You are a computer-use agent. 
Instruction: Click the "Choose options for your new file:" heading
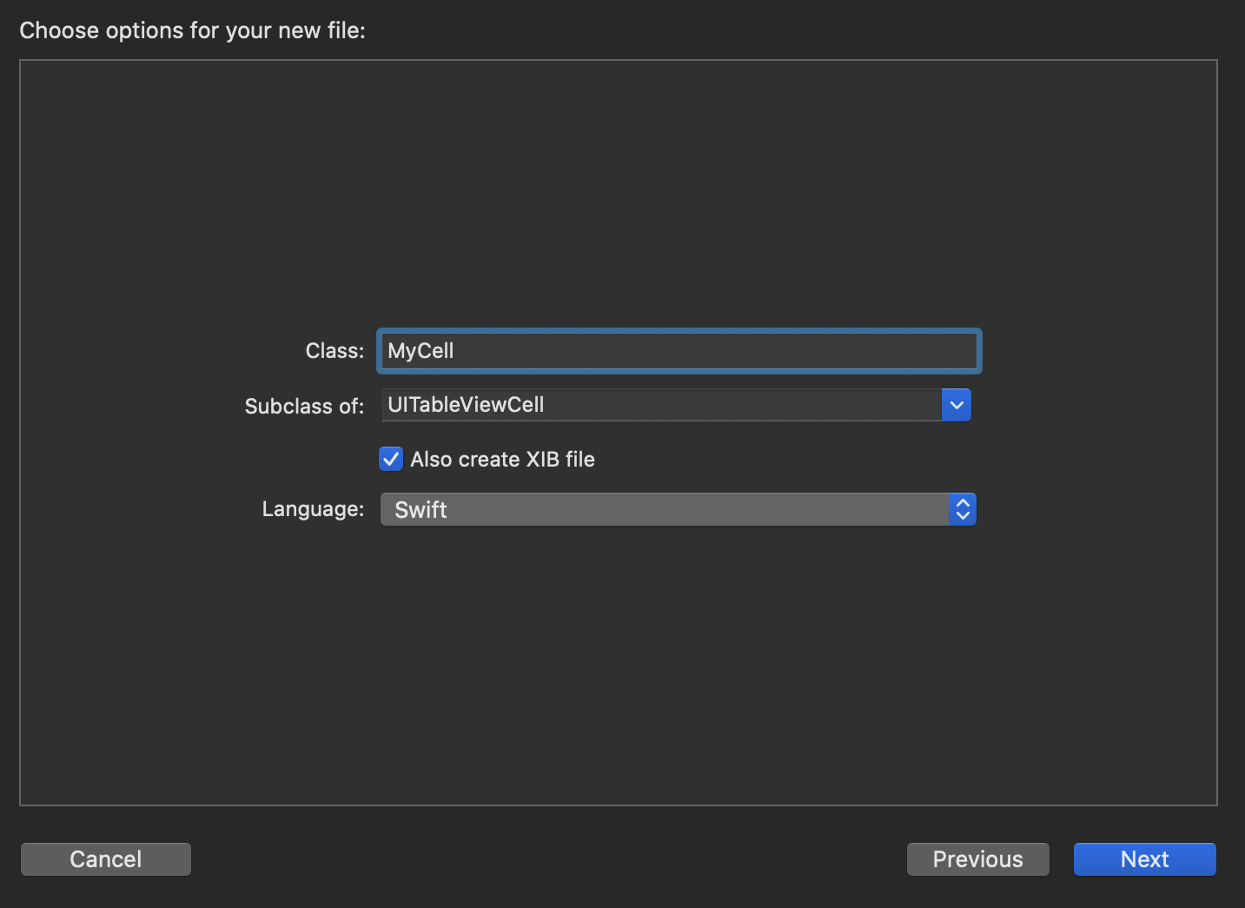point(193,30)
